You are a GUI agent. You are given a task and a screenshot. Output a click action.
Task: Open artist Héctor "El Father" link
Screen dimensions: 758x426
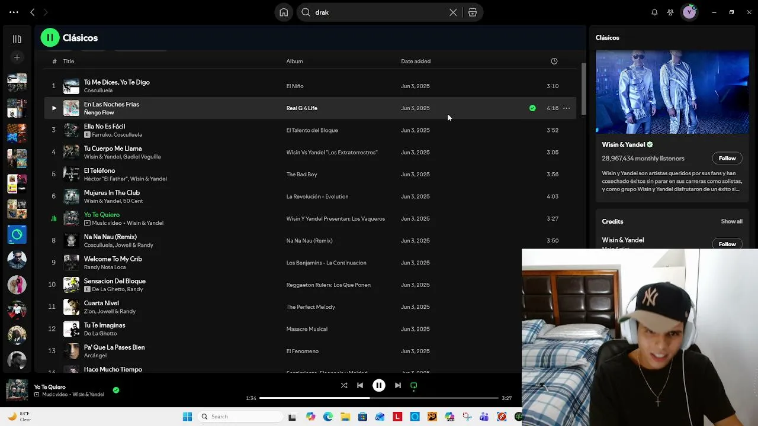tap(104, 179)
